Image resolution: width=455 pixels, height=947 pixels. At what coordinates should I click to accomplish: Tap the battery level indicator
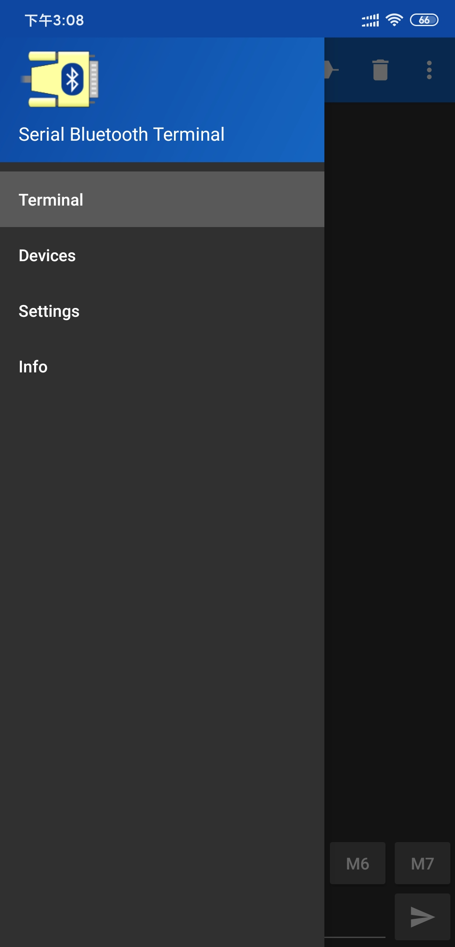click(424, 20)
